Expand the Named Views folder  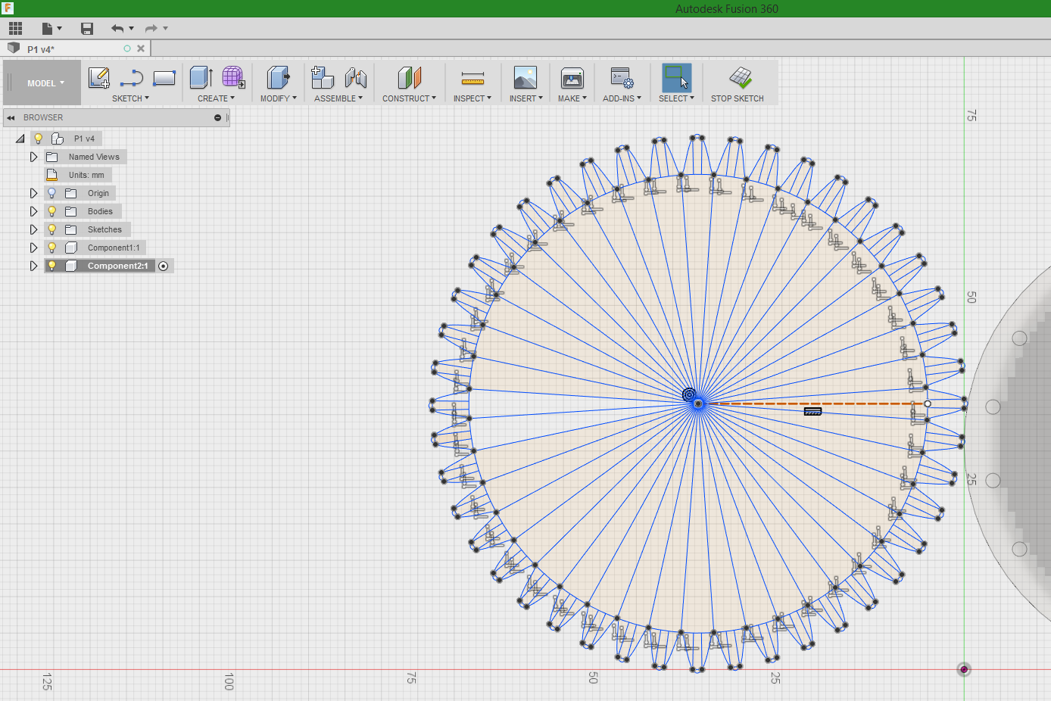pos(33,157)
